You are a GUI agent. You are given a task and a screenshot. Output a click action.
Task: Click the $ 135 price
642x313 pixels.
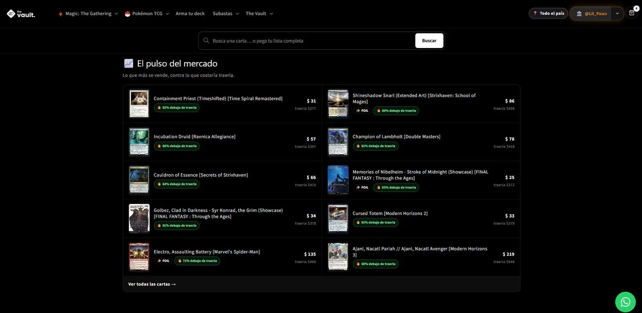(x=310, y=254)
